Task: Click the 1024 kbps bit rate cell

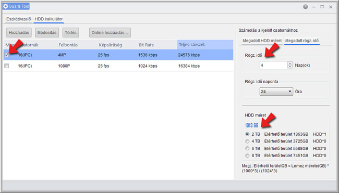Action: click(148, 66)
